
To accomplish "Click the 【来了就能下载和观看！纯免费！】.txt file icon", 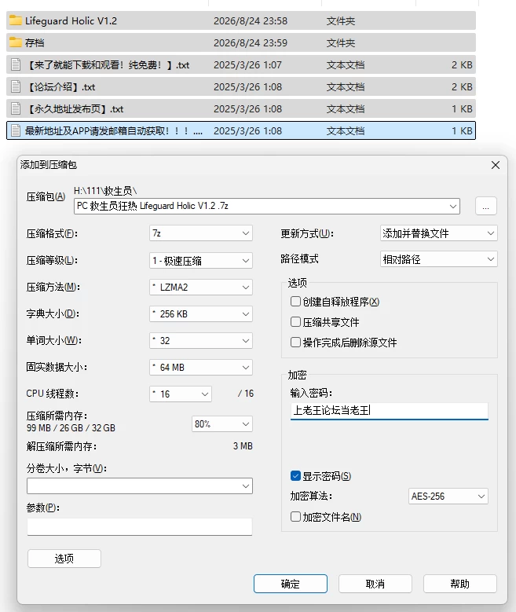I will click(x=16, y=64).
